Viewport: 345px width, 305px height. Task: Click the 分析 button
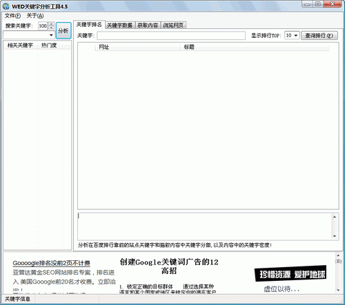coord(63,30)
